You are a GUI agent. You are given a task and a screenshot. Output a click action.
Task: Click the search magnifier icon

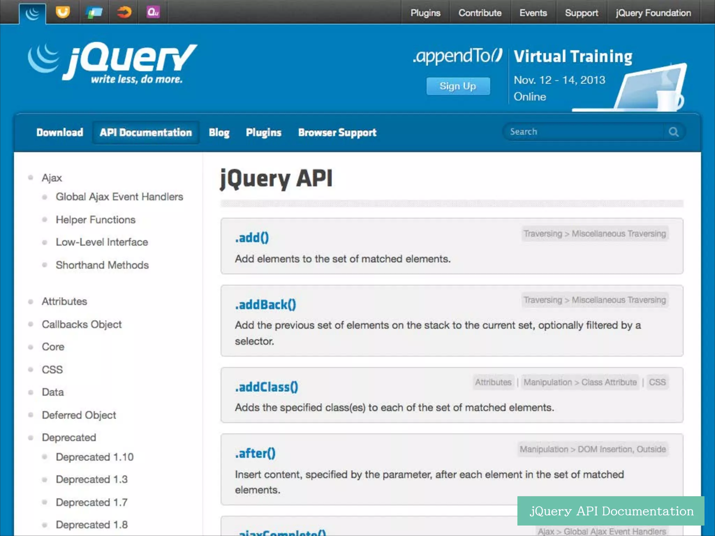(673, 132)
